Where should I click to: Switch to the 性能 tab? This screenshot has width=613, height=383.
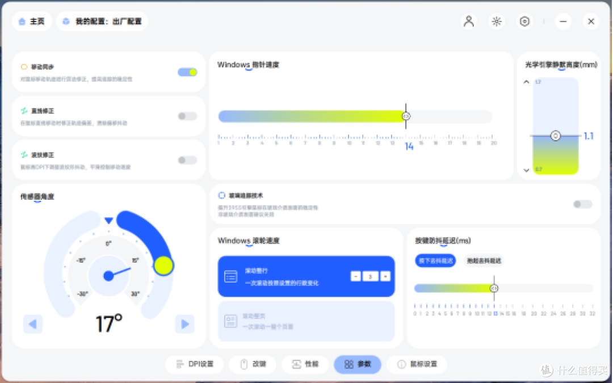[x=305, y=364]
